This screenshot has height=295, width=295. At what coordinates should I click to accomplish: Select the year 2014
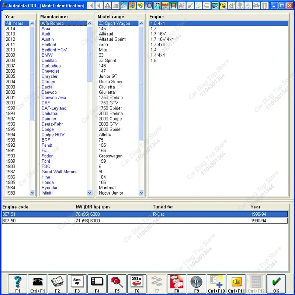tap(11, 28)
